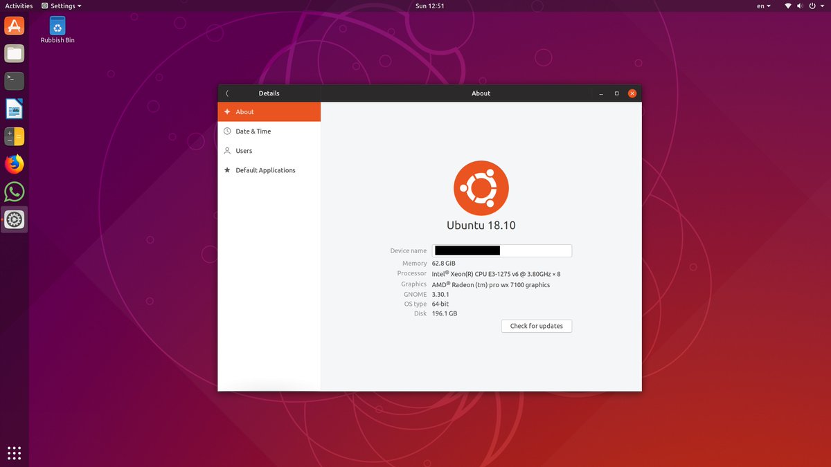Open the Rubbish Bin desktop icon

pyautogui.click(x=57, y=30)
